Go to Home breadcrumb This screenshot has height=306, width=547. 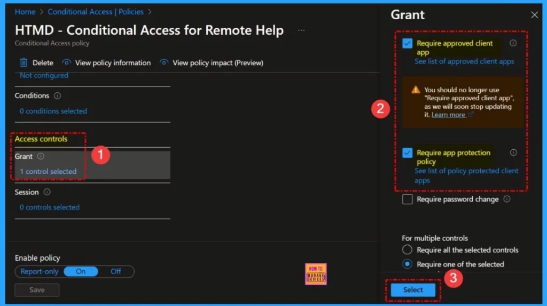click(25, 12)
